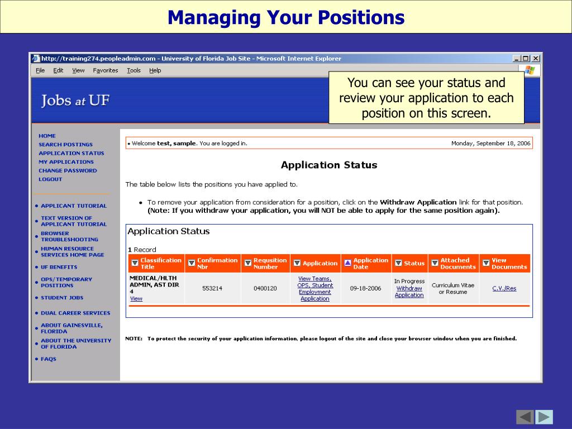
Task: Open TEXT VERSION OF APPLICANT TUTORIAL
Action: click(x=74, y=221)
